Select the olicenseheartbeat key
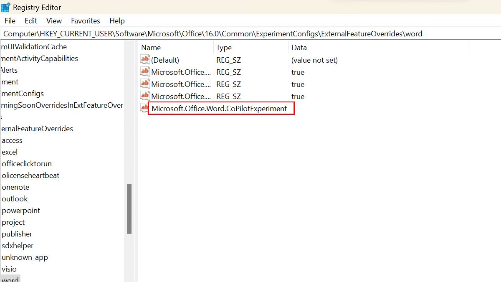Viewport: 501px width, 282px height. [x=30, y=175]
